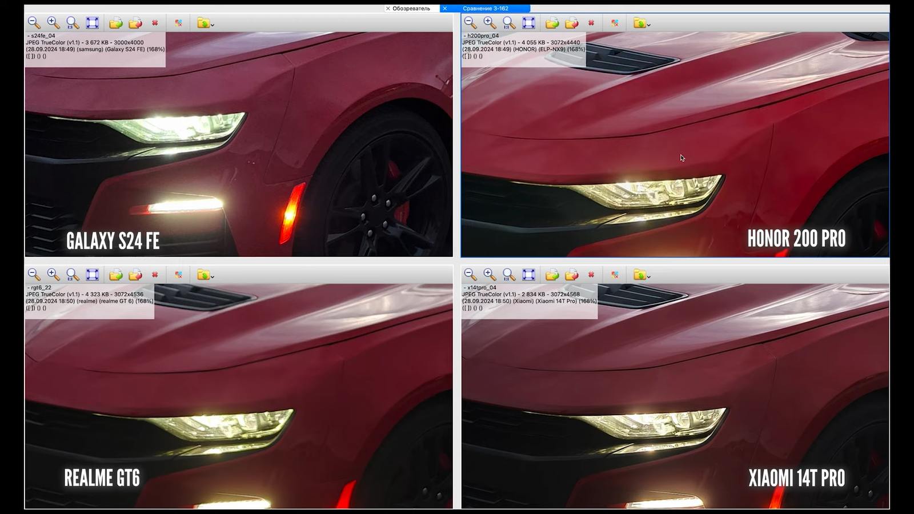Select the Сравнение 3-162 tab
The image size is (914, 514).
coord(486,9)
